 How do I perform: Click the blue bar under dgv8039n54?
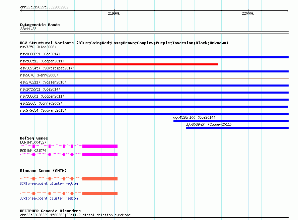point(237,128)
